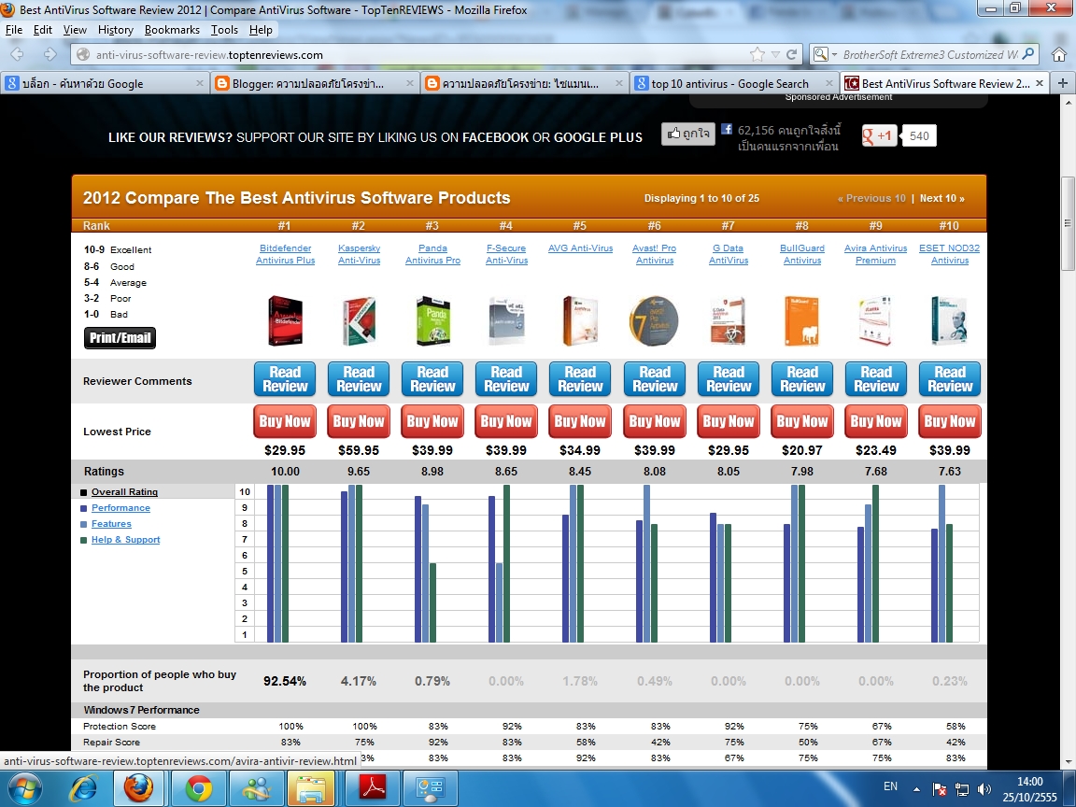1076x807 pixels.
Task: Open the View menu
Action: coord(75,30)
